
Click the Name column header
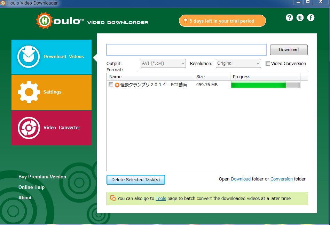pos(150,77)
